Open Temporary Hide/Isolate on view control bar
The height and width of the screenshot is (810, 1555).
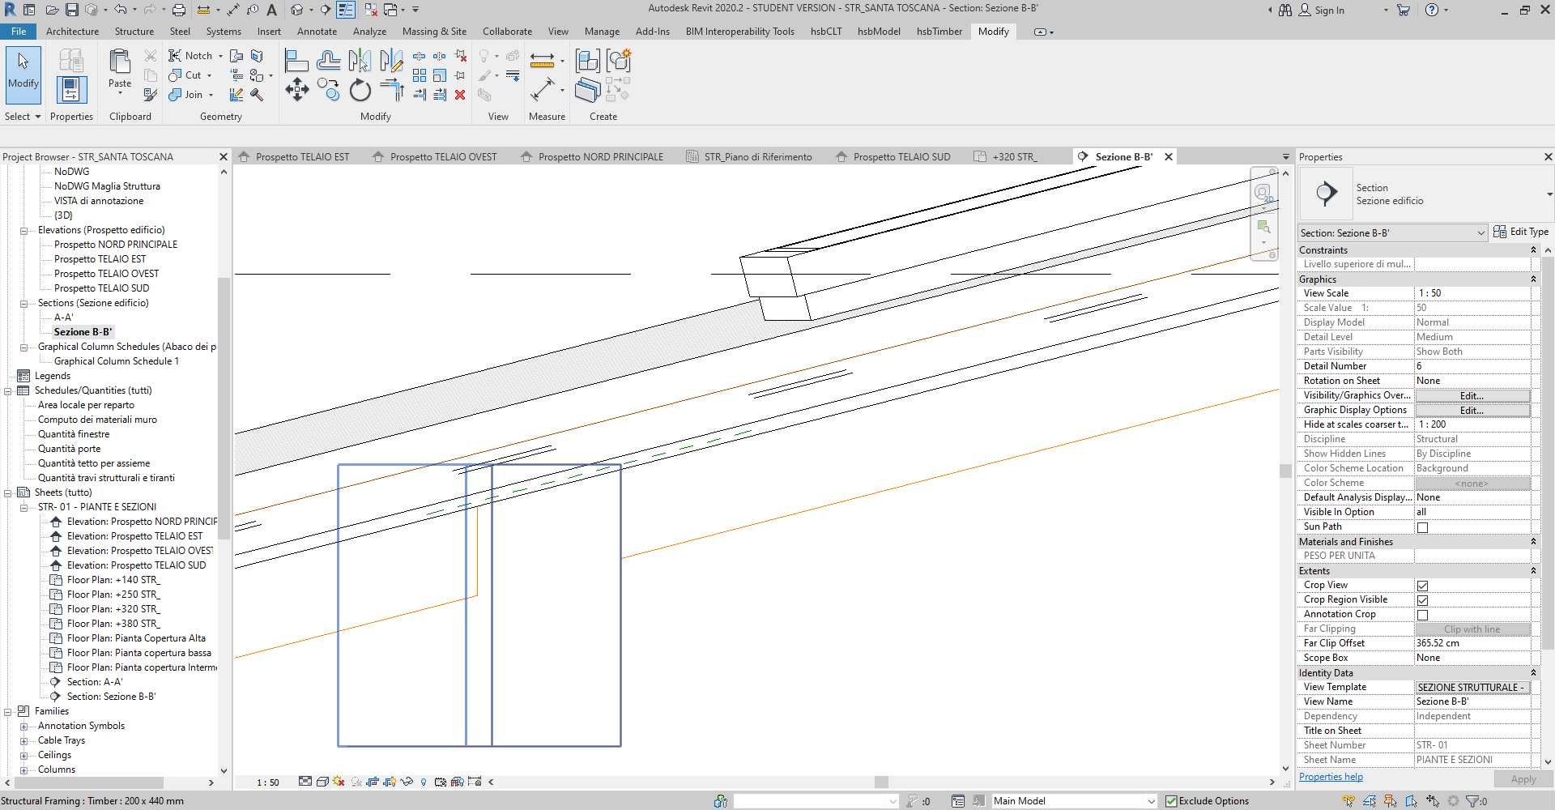click(407, 782)
